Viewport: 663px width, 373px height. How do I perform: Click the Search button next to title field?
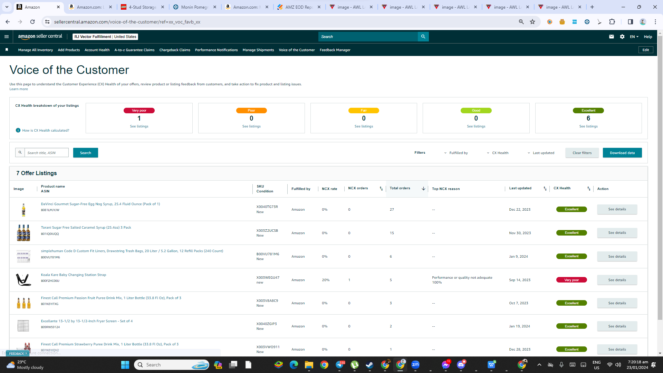(86, 153)
